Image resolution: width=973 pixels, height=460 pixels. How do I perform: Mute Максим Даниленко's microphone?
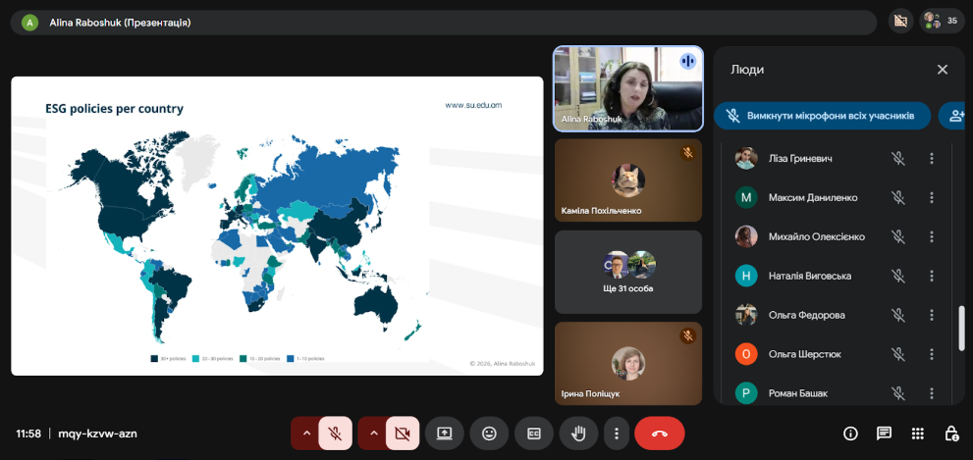point(897,197)
